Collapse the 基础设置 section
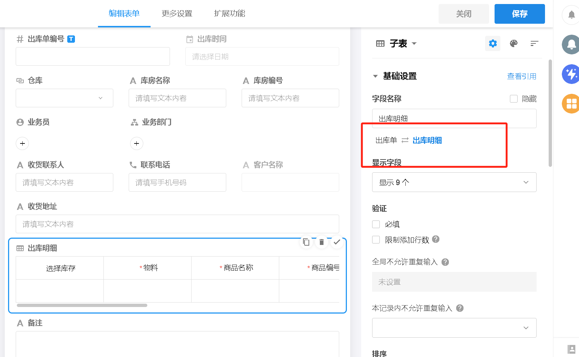The image size is (579, 357). tap(375, 76)
